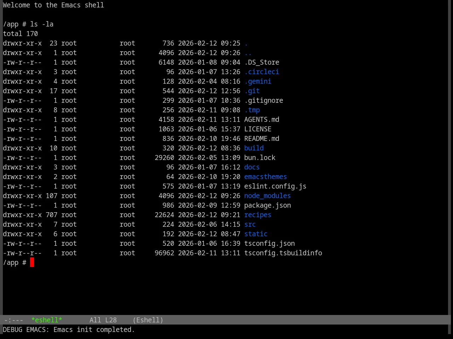Click the 2026-02-04 date on .gemini row
The height and width of the screenshot is (339, 453).
[197, 81]
